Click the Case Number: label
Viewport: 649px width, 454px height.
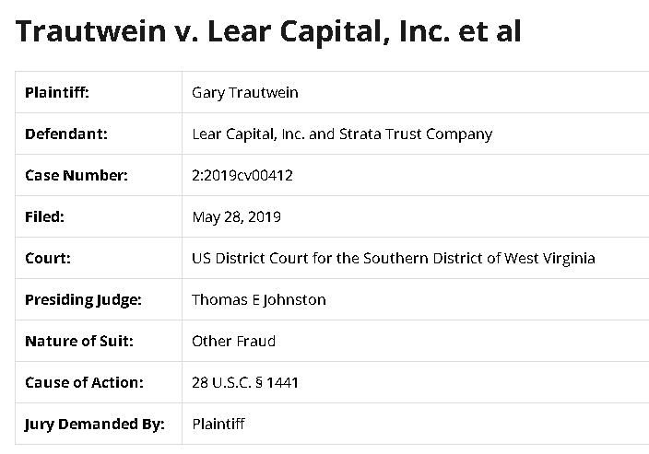tap(77, 175)
